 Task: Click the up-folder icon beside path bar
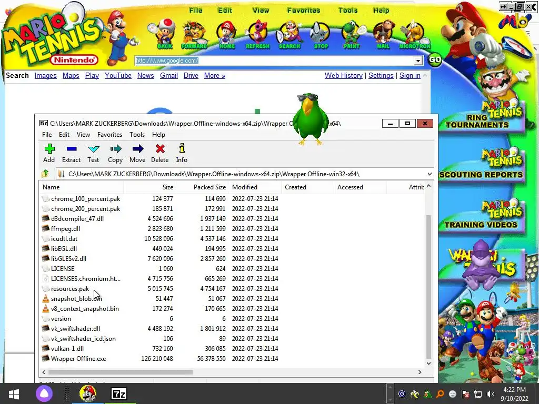tap(45, 174)
